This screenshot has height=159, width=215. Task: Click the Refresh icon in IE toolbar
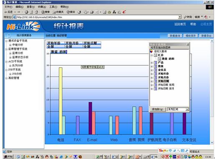click(31, 12)
